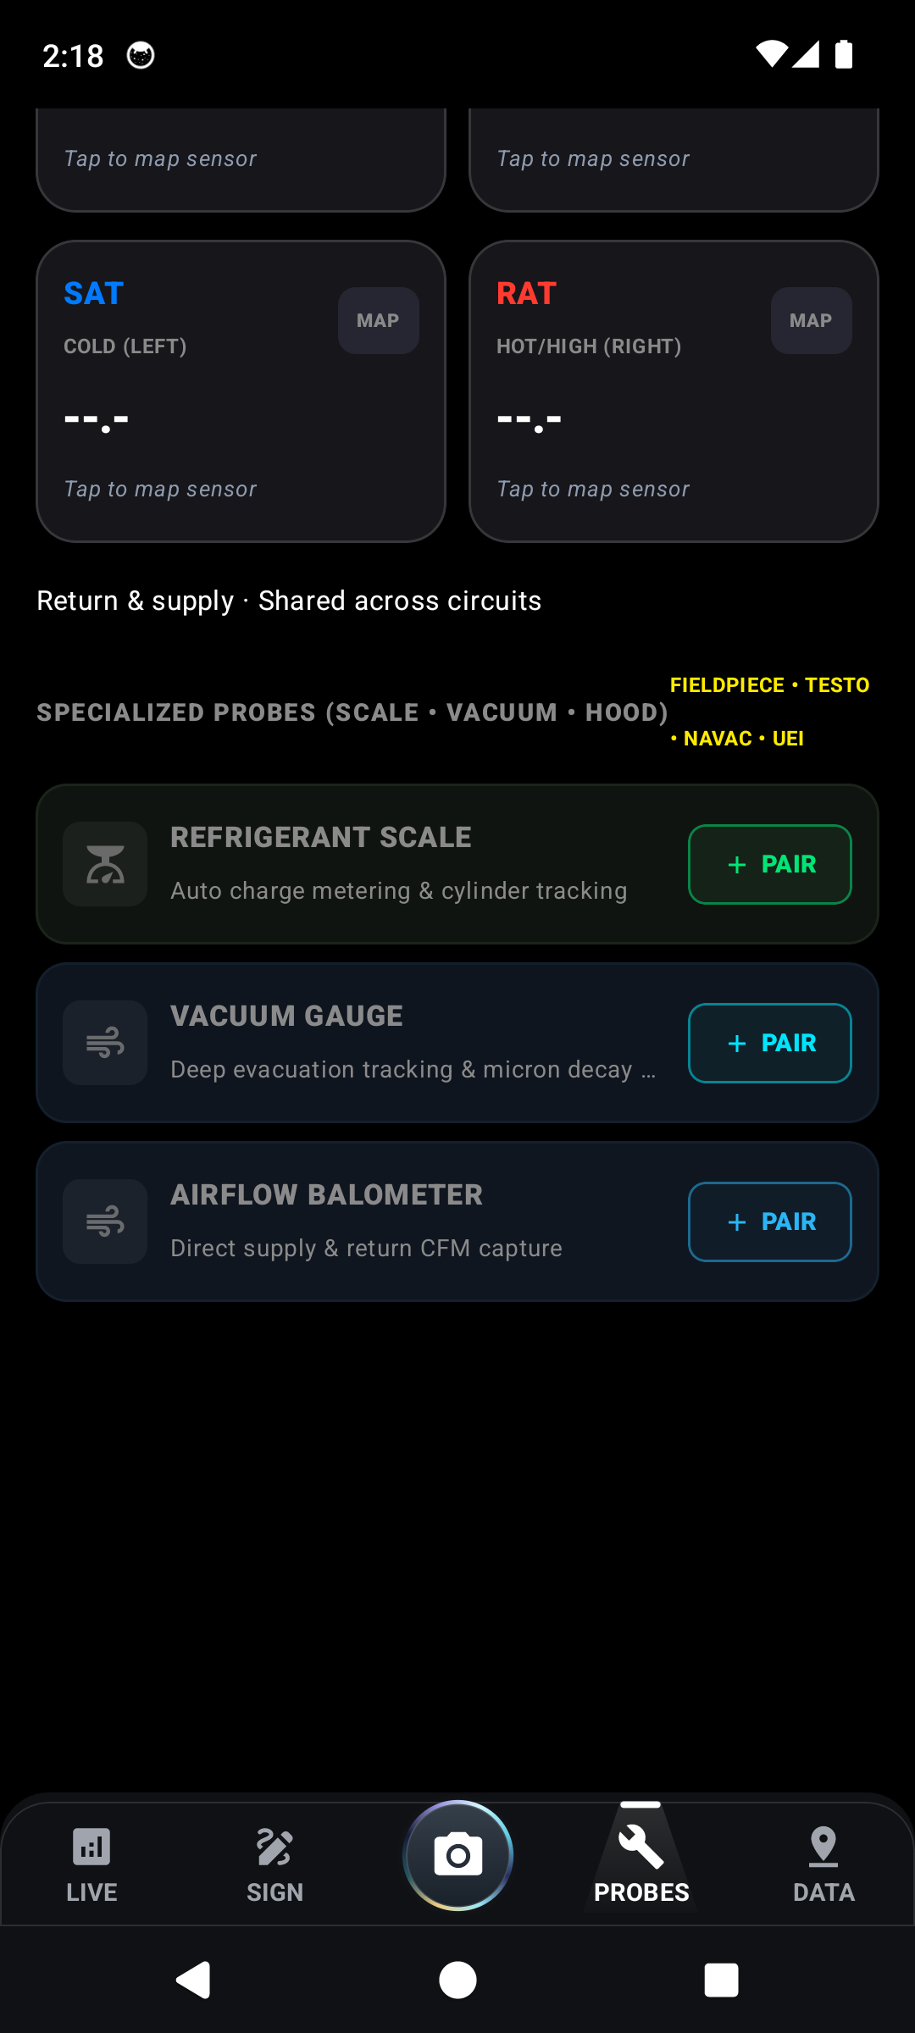Pair a vacuum gauge
Viewport: 915px width, 2033px height.
coord(770,1043)
